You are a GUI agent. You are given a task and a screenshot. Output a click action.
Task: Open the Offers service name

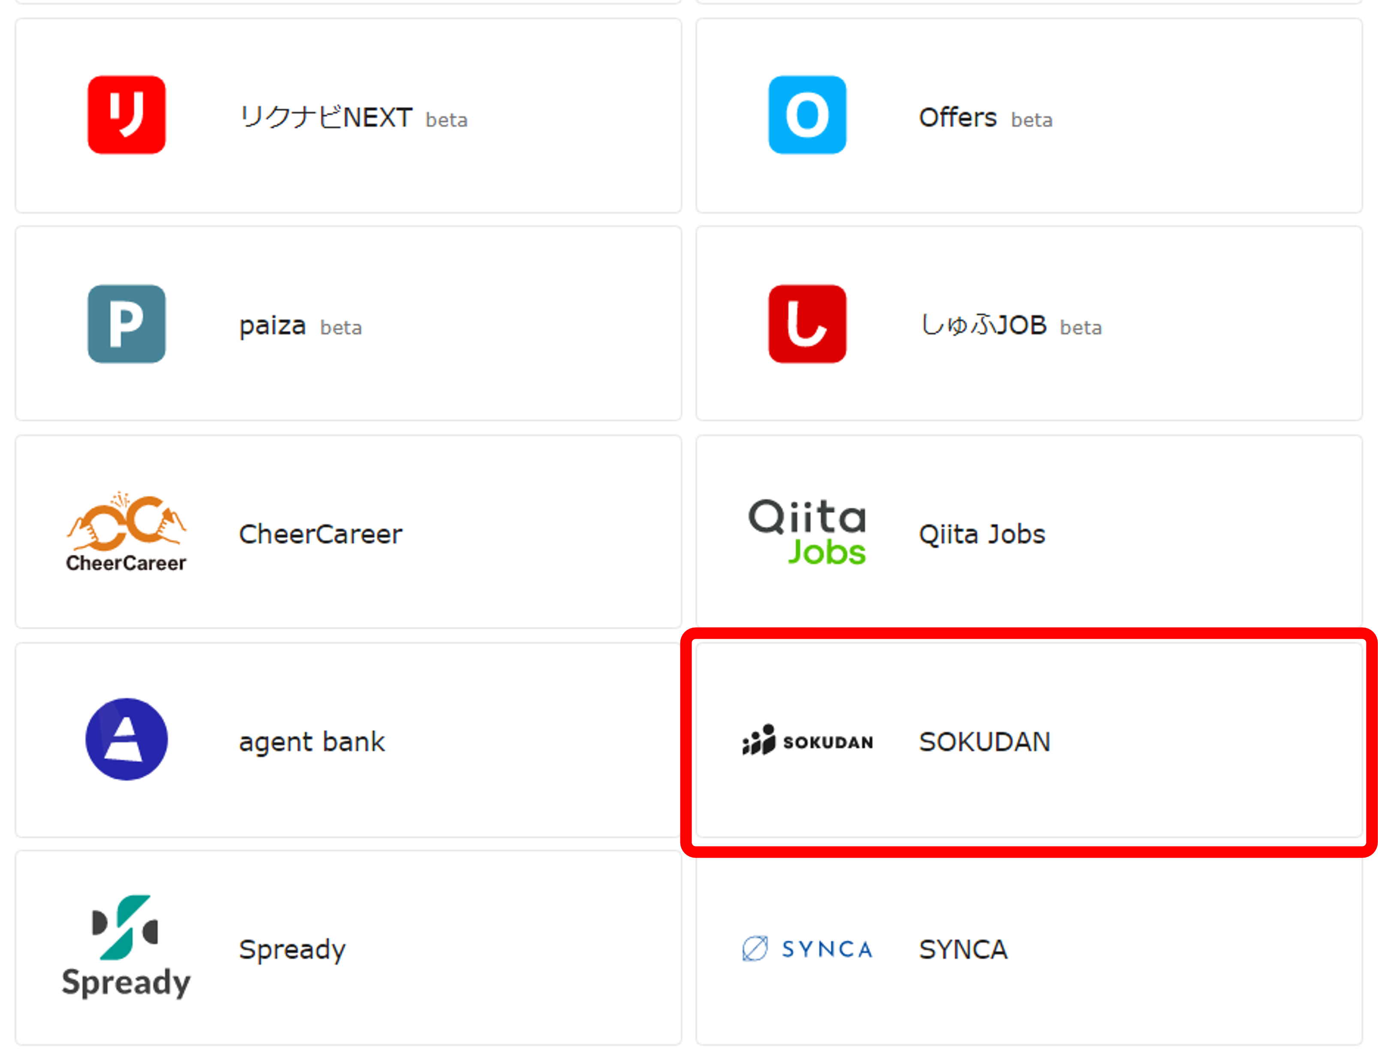[957, 117]
